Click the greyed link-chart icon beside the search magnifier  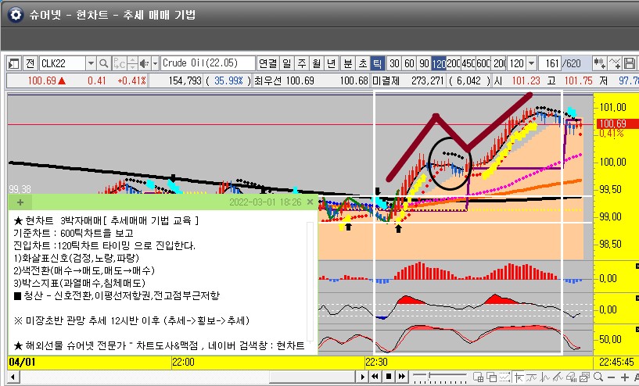120,63
